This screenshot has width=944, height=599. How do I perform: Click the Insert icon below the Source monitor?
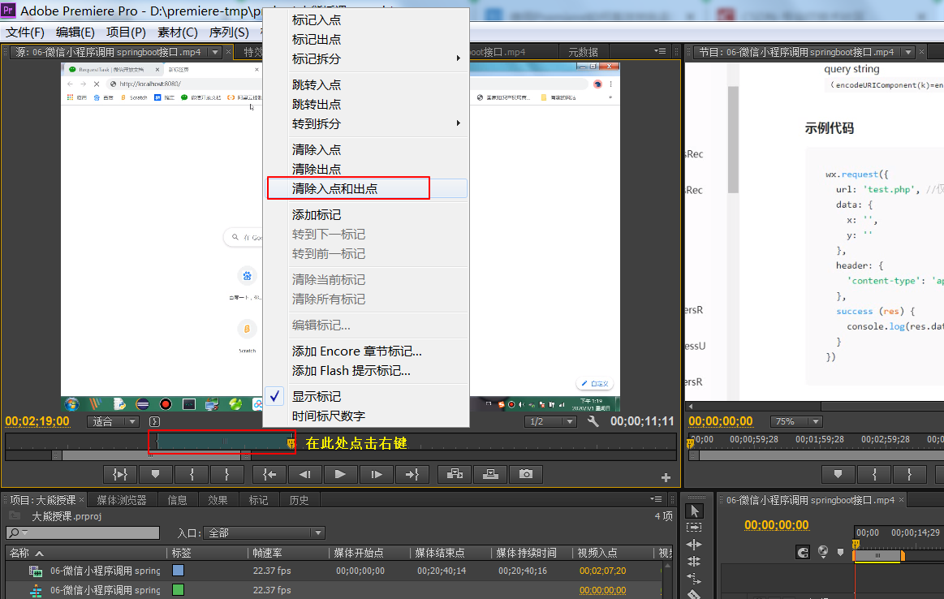click(455, 474)
